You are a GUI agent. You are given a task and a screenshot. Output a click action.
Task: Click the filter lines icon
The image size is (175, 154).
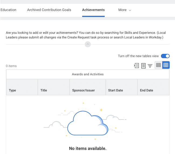(150, 65)
